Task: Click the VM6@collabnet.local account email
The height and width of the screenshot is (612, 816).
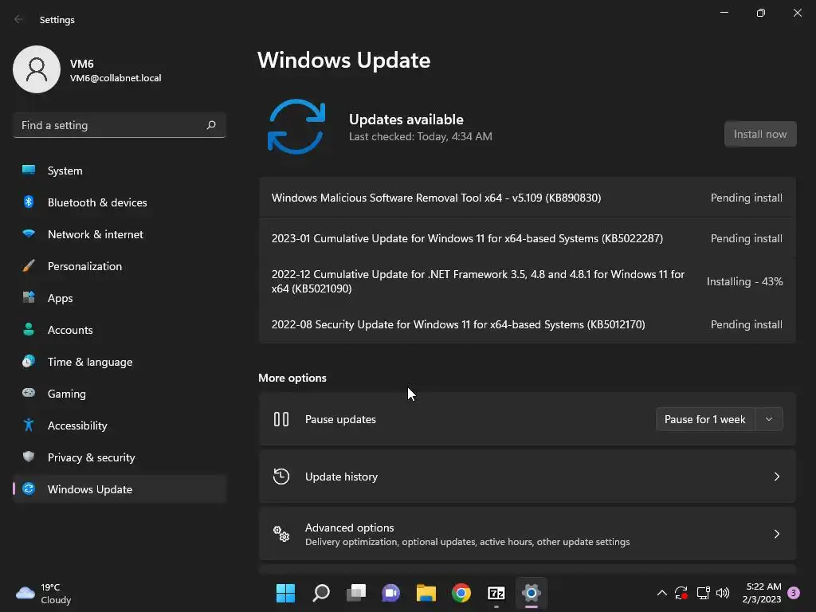Action: (x=116, y=77)
